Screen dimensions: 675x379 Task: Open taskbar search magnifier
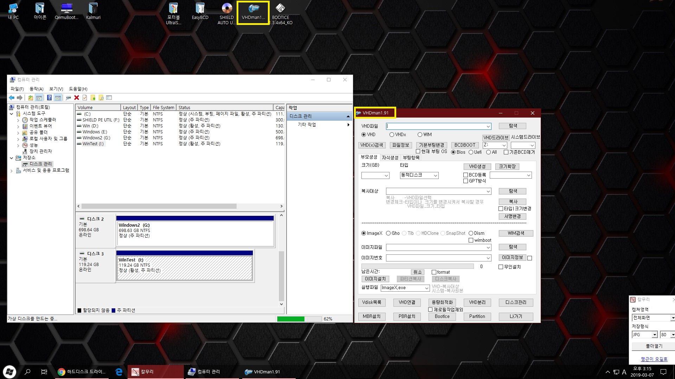27,372
